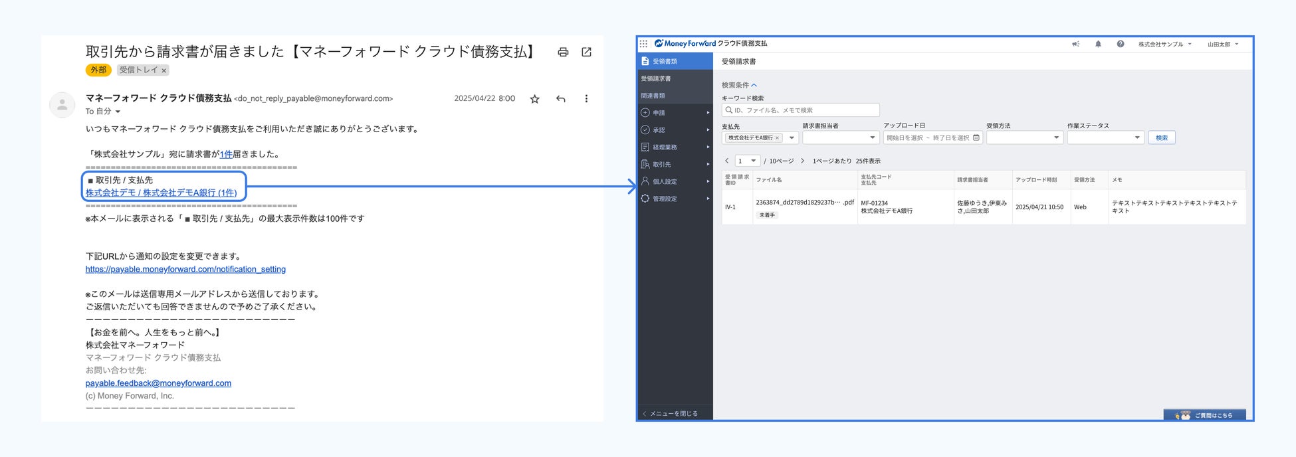
Task: Go to the previous page of results
Action: pos(727,161)
